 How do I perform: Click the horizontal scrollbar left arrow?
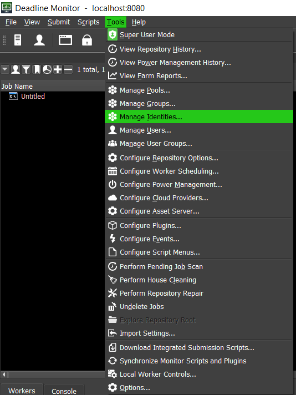tap(4, 374)
